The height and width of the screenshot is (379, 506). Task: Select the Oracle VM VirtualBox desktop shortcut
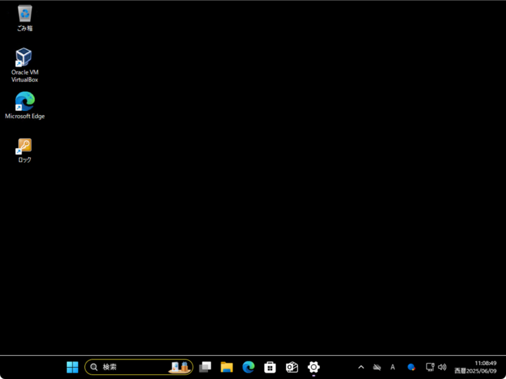[x=25, y=65]
